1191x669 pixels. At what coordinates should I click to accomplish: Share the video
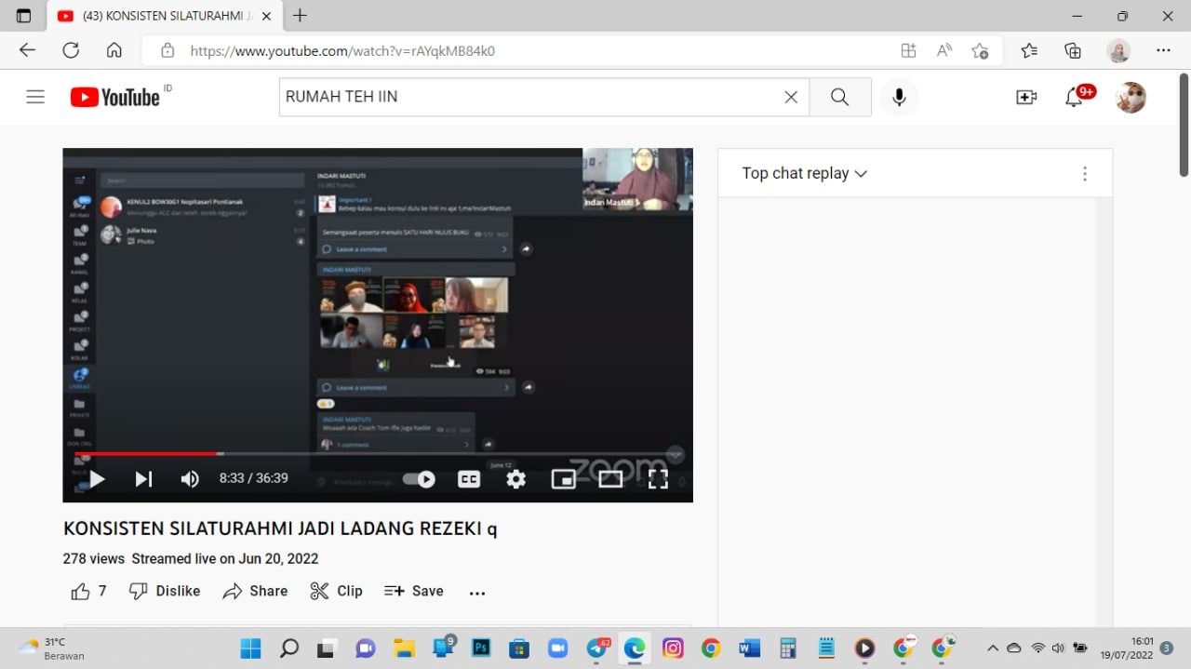click(256, 591)
